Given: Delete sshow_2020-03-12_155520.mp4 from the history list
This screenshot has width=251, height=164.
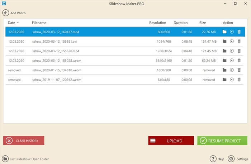Looking at the screenshot, I should click(239, 51).
